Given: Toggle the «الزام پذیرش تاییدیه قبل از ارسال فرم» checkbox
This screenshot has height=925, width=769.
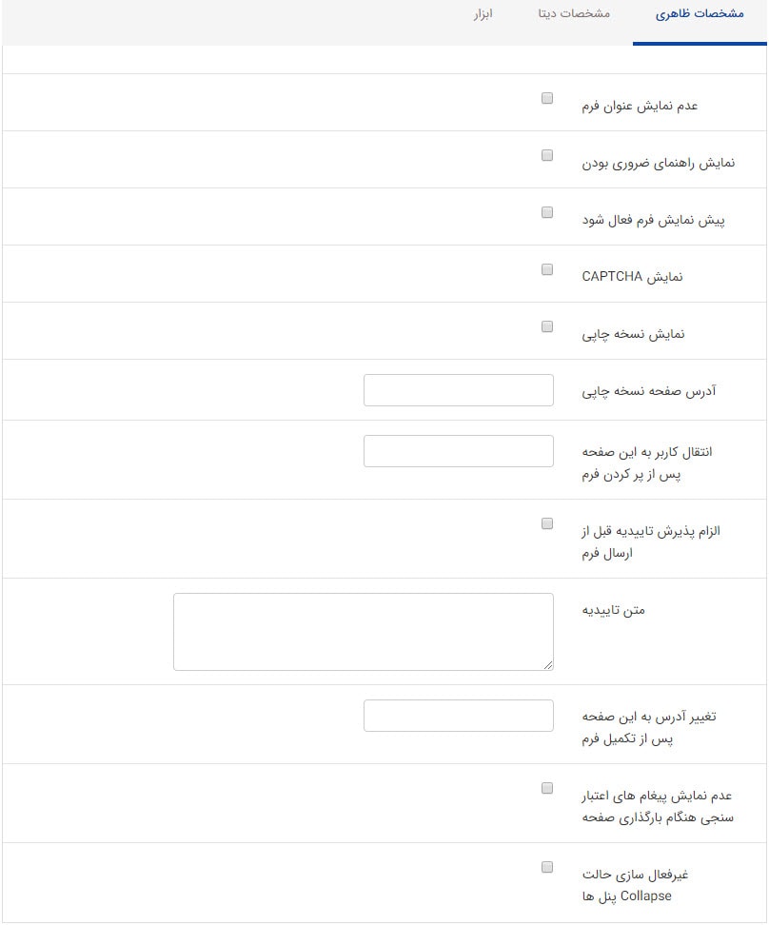Looking at the screenshot, I should click(547, 522).
